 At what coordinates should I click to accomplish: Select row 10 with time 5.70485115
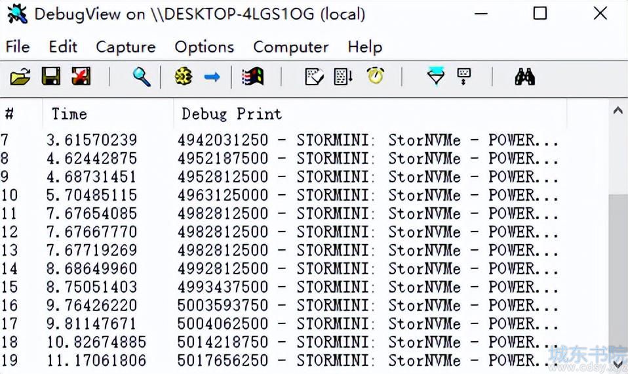(x=279, y=196)
